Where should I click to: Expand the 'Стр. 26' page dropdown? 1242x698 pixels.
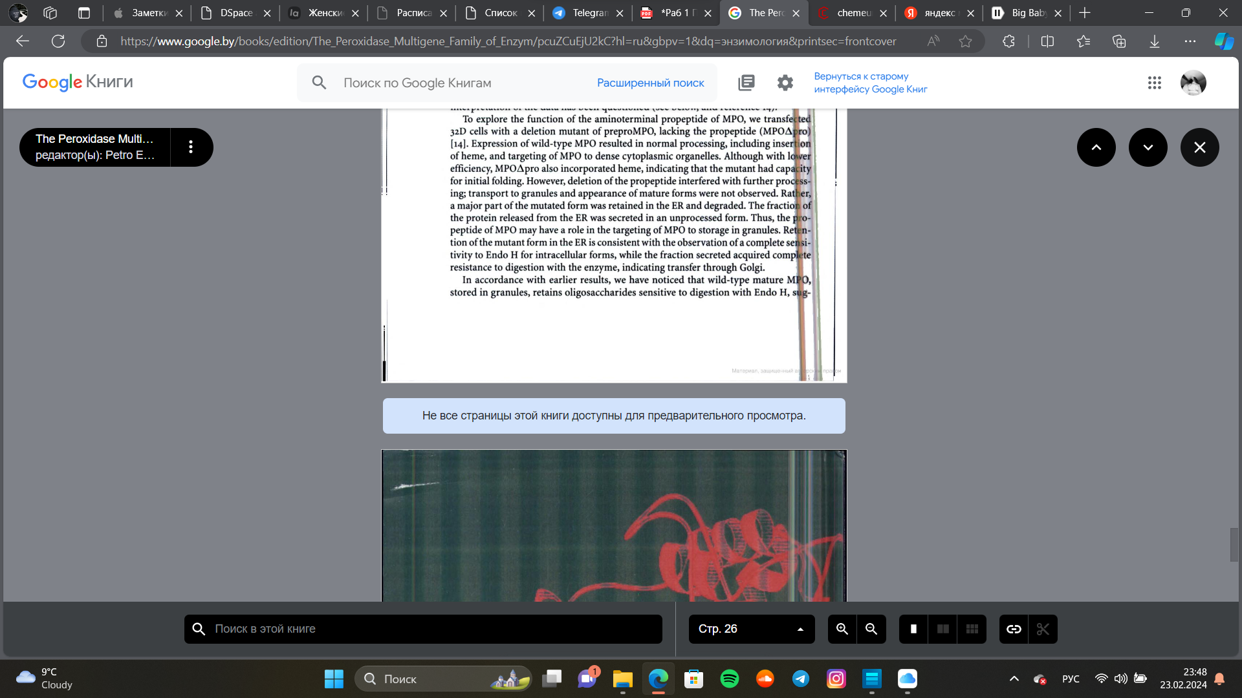coord(751,629)
